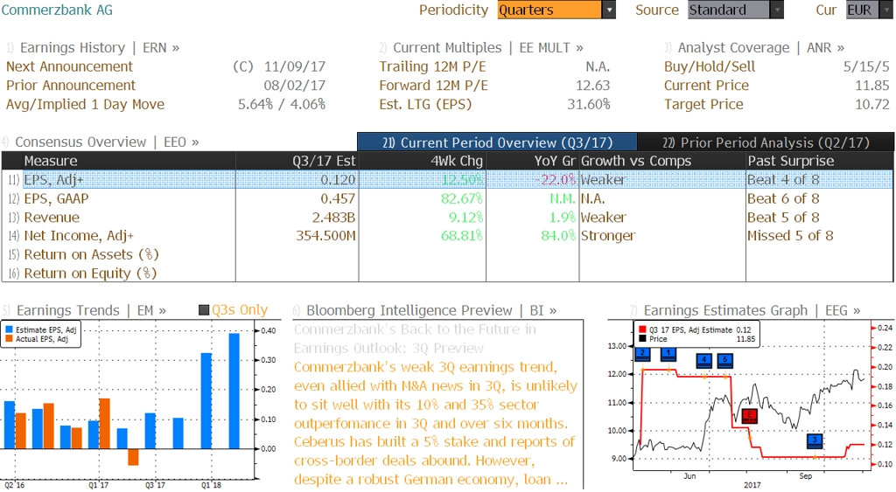The width and height of the screenshot is (896, 492).
Task: Click the Quarters periodicity field
Action: 549,10
